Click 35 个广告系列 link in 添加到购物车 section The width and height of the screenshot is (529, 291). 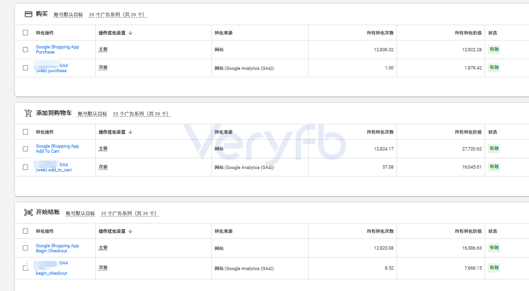(x=141, y=114)
